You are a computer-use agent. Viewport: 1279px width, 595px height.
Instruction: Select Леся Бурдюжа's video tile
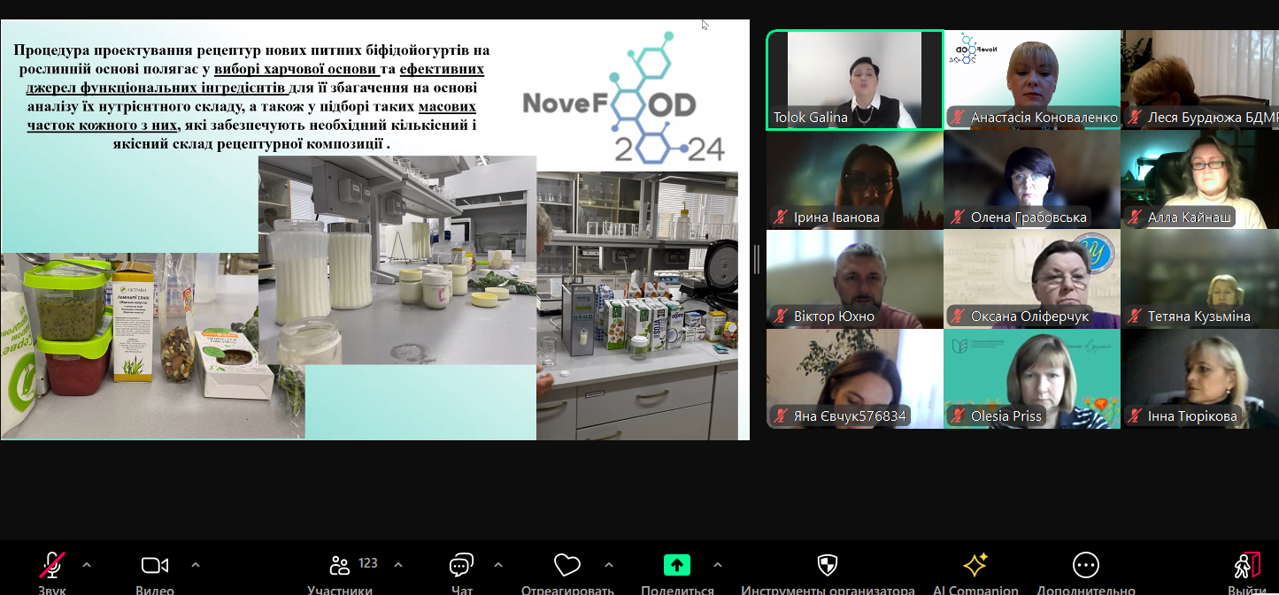tap(1200, 80)
